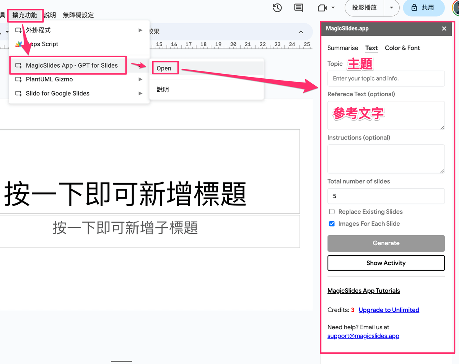The width and height of the screenshot is (459, 364).
Task: Expand the Slido for Google Slides submenu arrow
Action: pos(140,93)
